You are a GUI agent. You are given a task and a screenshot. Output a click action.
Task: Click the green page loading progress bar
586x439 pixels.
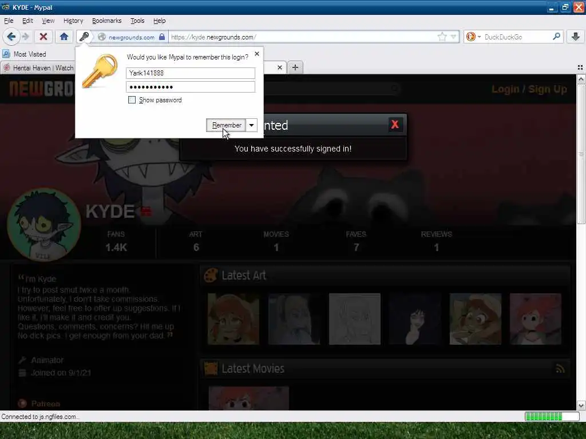click(x=552, y=416)
